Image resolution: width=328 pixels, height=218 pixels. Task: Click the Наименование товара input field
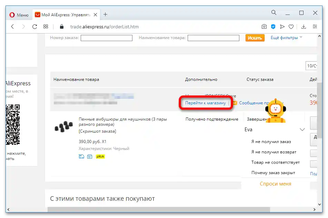click(213, 38)
